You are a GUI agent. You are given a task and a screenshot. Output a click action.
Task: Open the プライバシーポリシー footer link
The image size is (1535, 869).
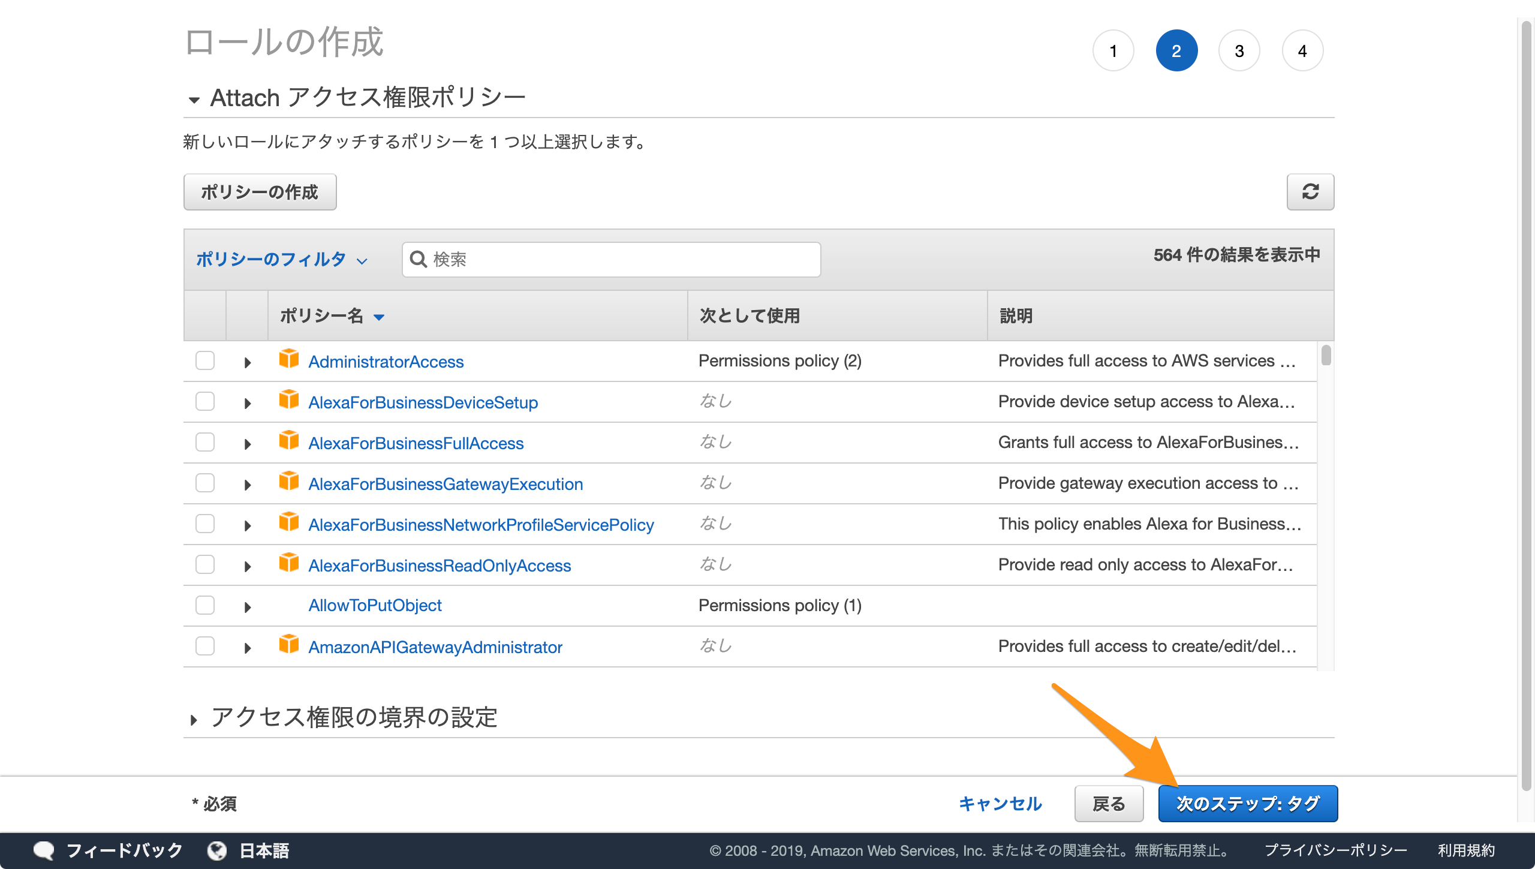[x=1335, y=850]
